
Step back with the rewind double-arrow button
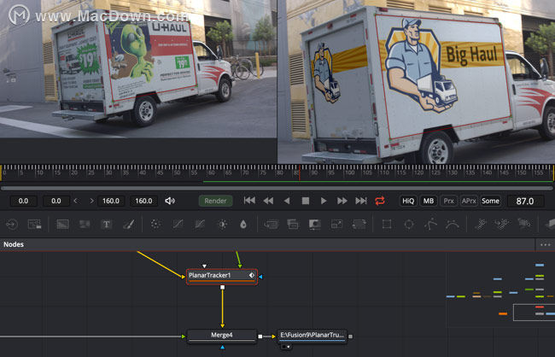pyautogui.click(x=268, y=201)
